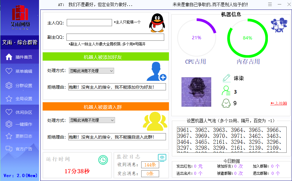Screen dimensions: 292x181
Task: Expand group-invite 处理方式 dropdown
Action: (x=92, y=120)
